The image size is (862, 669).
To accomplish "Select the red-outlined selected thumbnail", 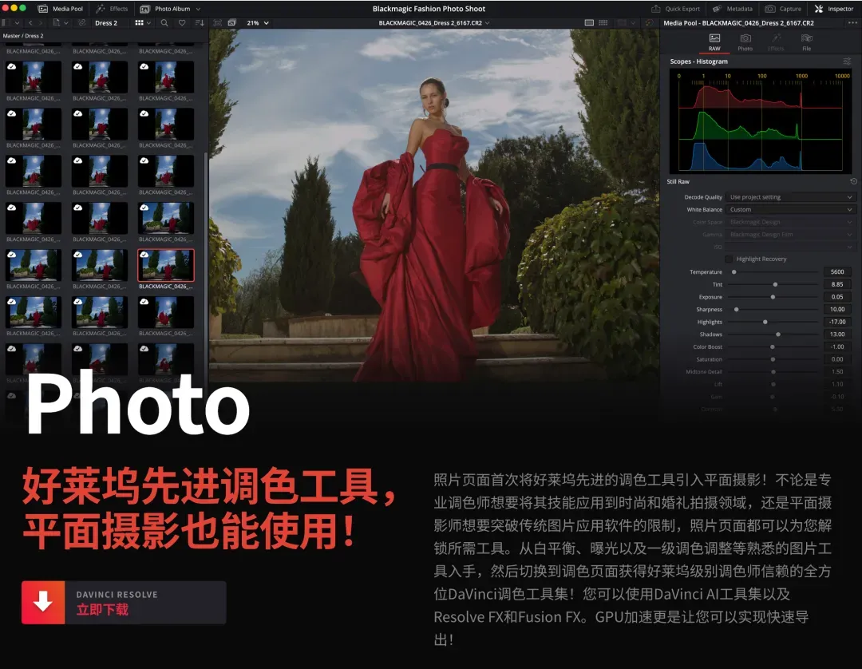I will 165,265.
